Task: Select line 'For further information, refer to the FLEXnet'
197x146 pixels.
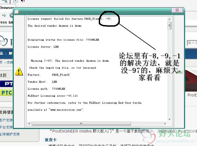Action: pyautogui.click(x=85, y=103)
